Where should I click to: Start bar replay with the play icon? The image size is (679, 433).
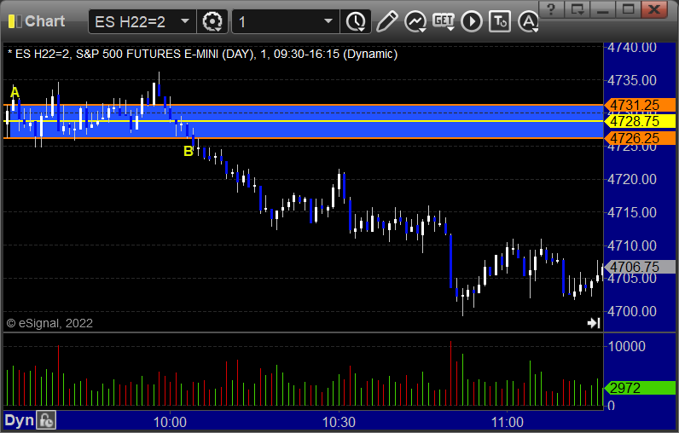coord(471,21)
